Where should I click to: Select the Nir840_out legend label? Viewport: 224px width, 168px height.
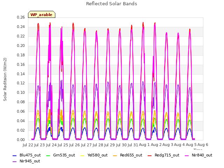202,155
